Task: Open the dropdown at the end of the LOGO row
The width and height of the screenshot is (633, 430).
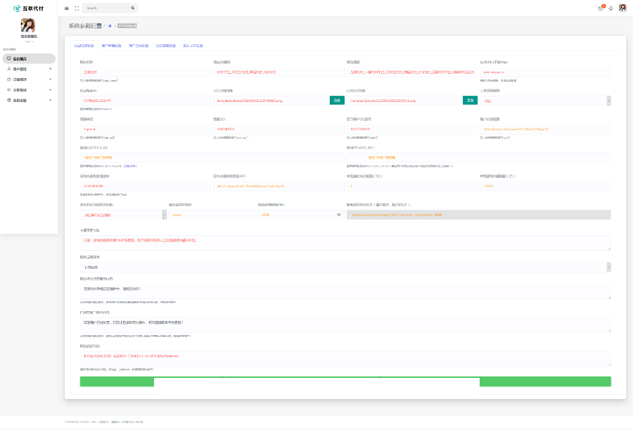Action: tap(544, 101)
